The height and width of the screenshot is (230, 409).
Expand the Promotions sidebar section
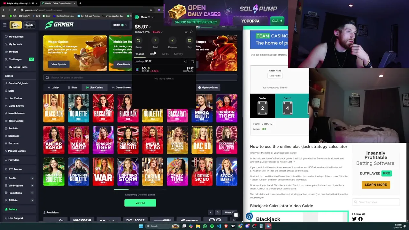click(32, 193)
